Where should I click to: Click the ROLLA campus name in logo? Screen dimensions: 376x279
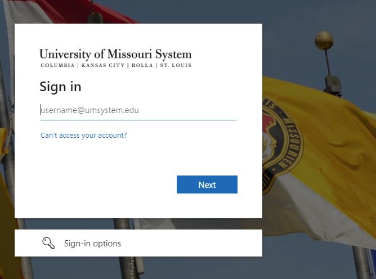point(142,65)
